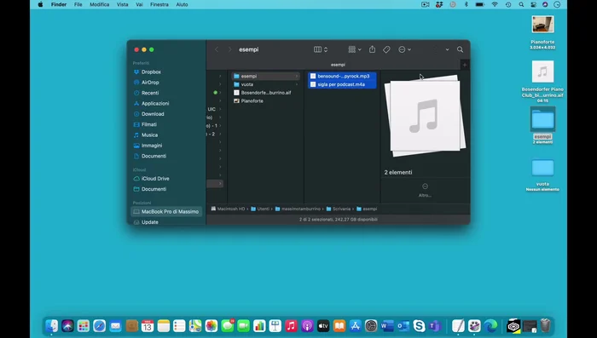597x338 pixels.
Task: Select the vuota folder in the column
Action: (265, 84)
